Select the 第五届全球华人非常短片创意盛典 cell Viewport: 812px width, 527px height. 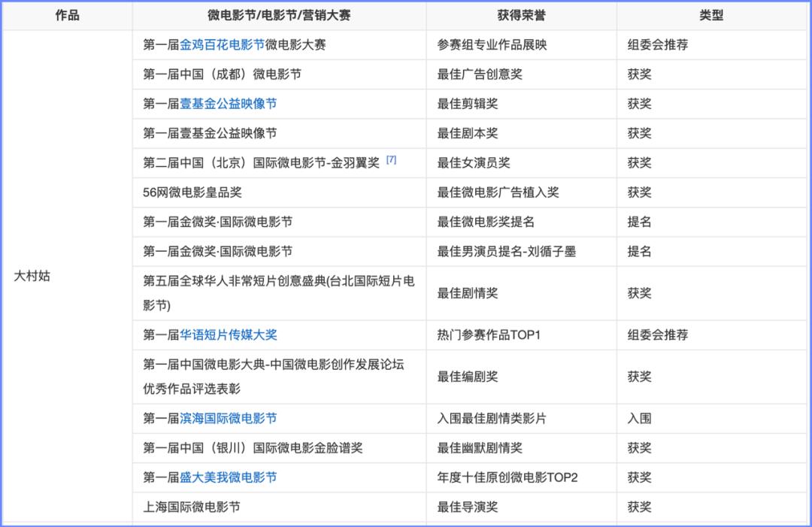279,293
